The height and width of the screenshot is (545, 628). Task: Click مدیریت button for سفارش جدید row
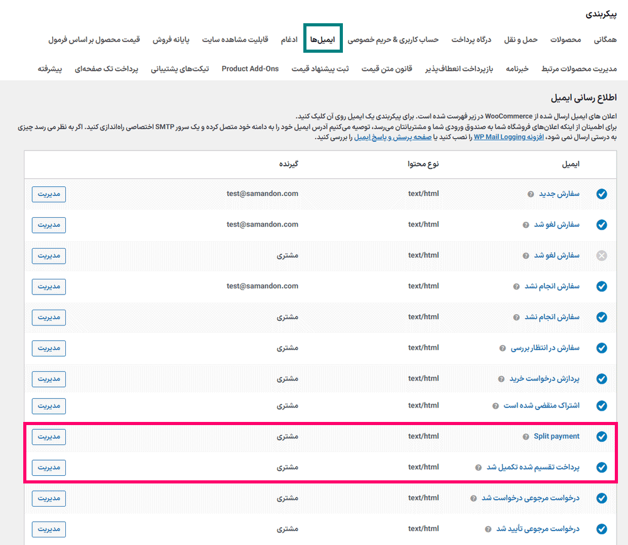click(x=49, y=194)
